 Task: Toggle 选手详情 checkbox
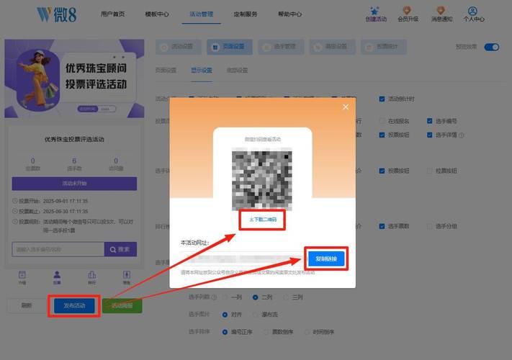(x=430, y=135)
